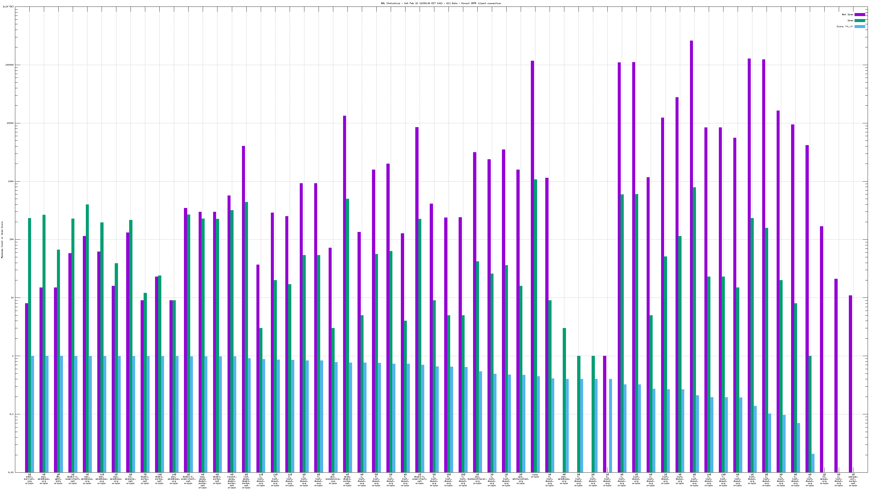Click the 0.01 y-axis tick label

click(11, 472)
